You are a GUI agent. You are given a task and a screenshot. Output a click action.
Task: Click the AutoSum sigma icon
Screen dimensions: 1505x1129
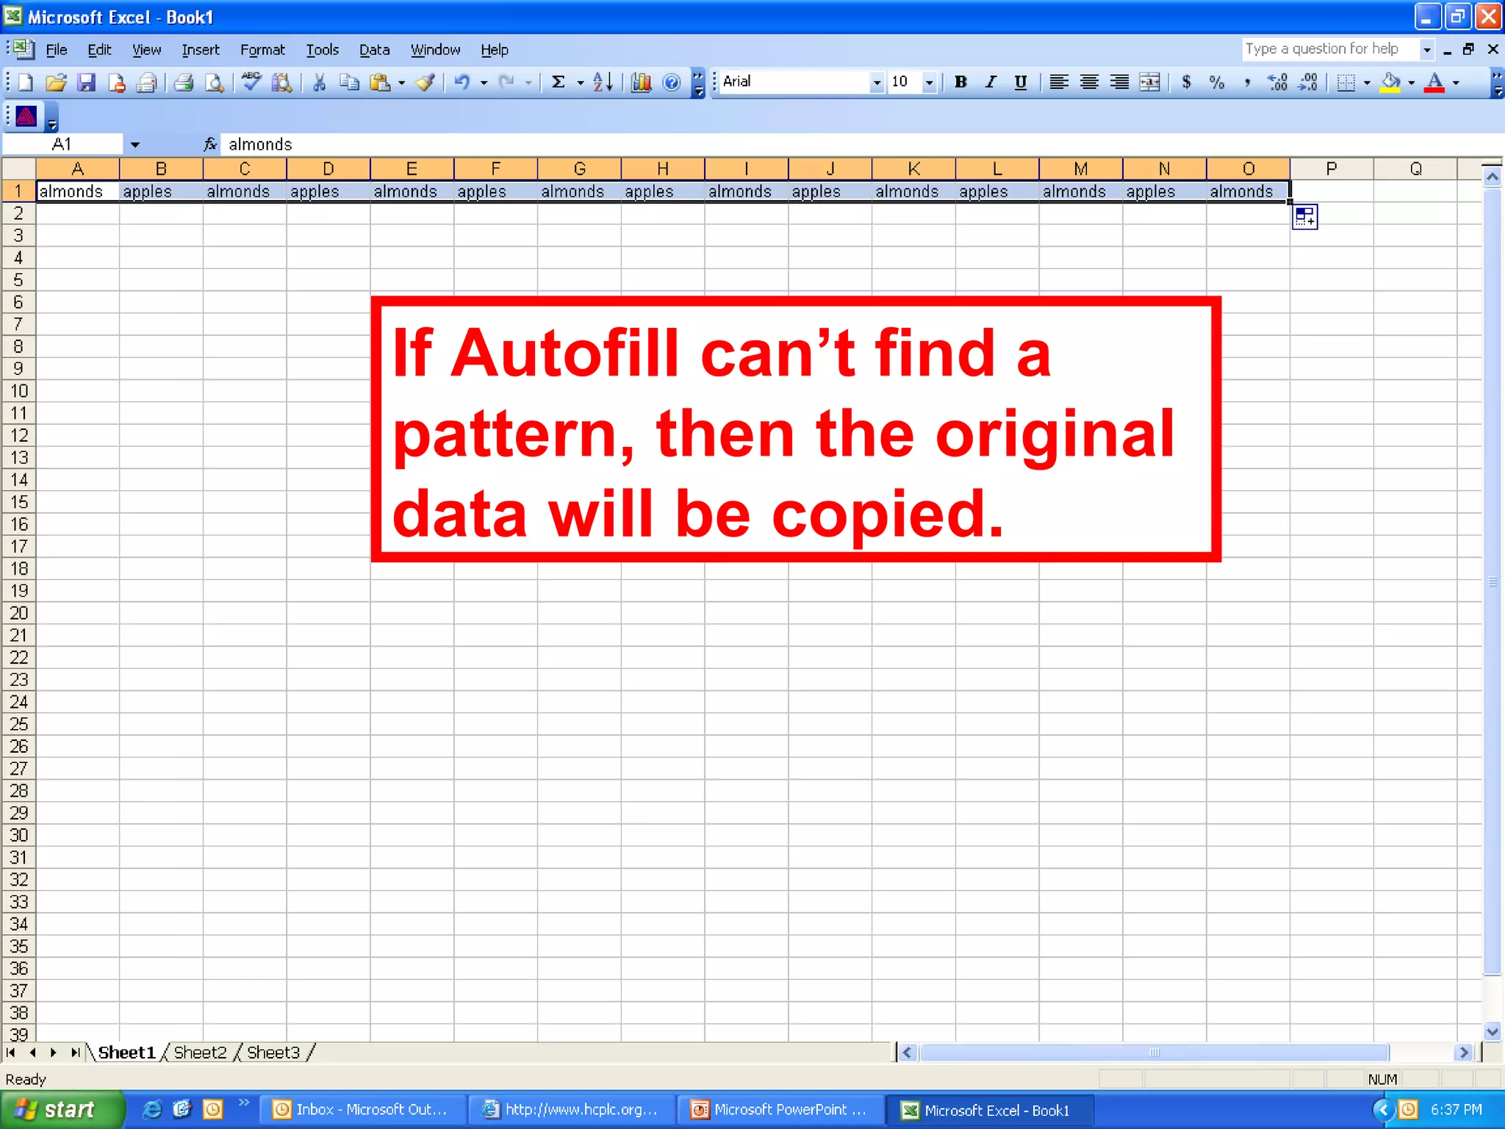[558, 82]
